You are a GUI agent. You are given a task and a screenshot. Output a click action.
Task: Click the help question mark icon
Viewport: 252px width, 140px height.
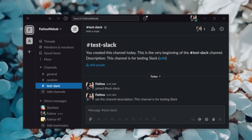click(x=145, y=19)
